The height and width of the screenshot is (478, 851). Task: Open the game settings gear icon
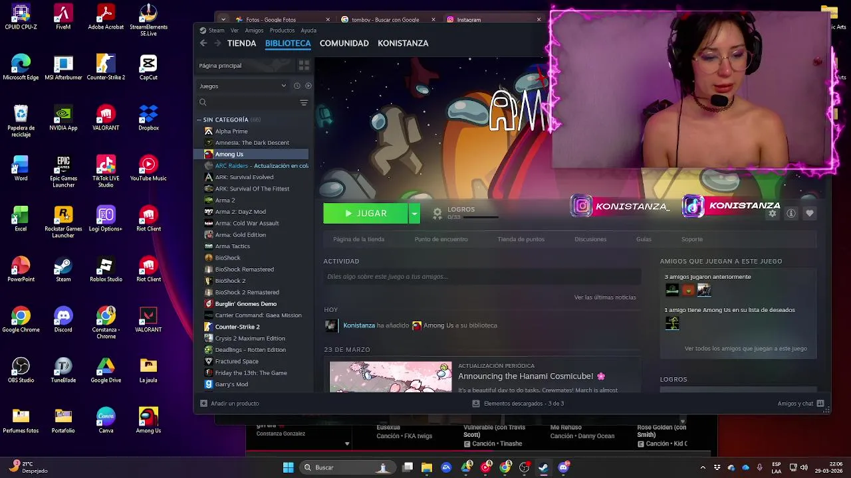click(x=773, y=213)
